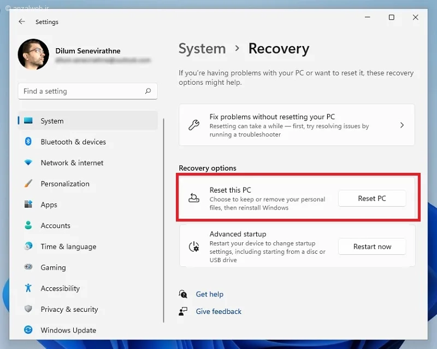This screenshot has height=349, width=437.
Task: Click the Recovery options heading
Action: coord(208,168)
